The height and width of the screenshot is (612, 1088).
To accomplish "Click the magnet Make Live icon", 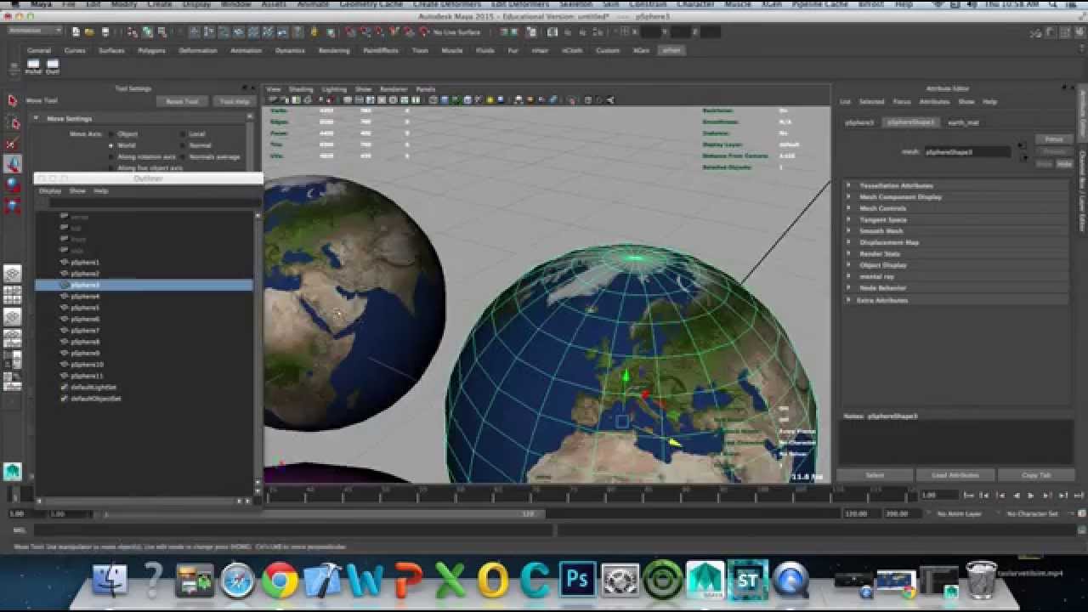I will point(424,31).
